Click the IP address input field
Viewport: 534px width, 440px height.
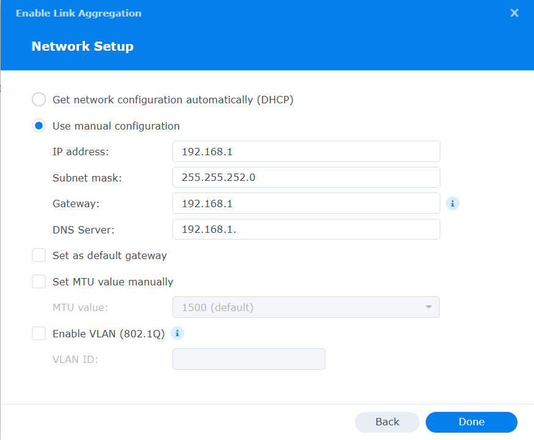tap(306, 152)
